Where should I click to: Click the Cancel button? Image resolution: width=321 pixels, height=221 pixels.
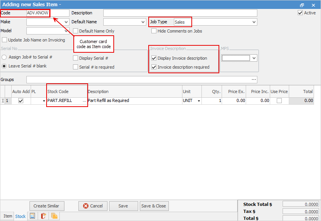click(x=93, y=206)
